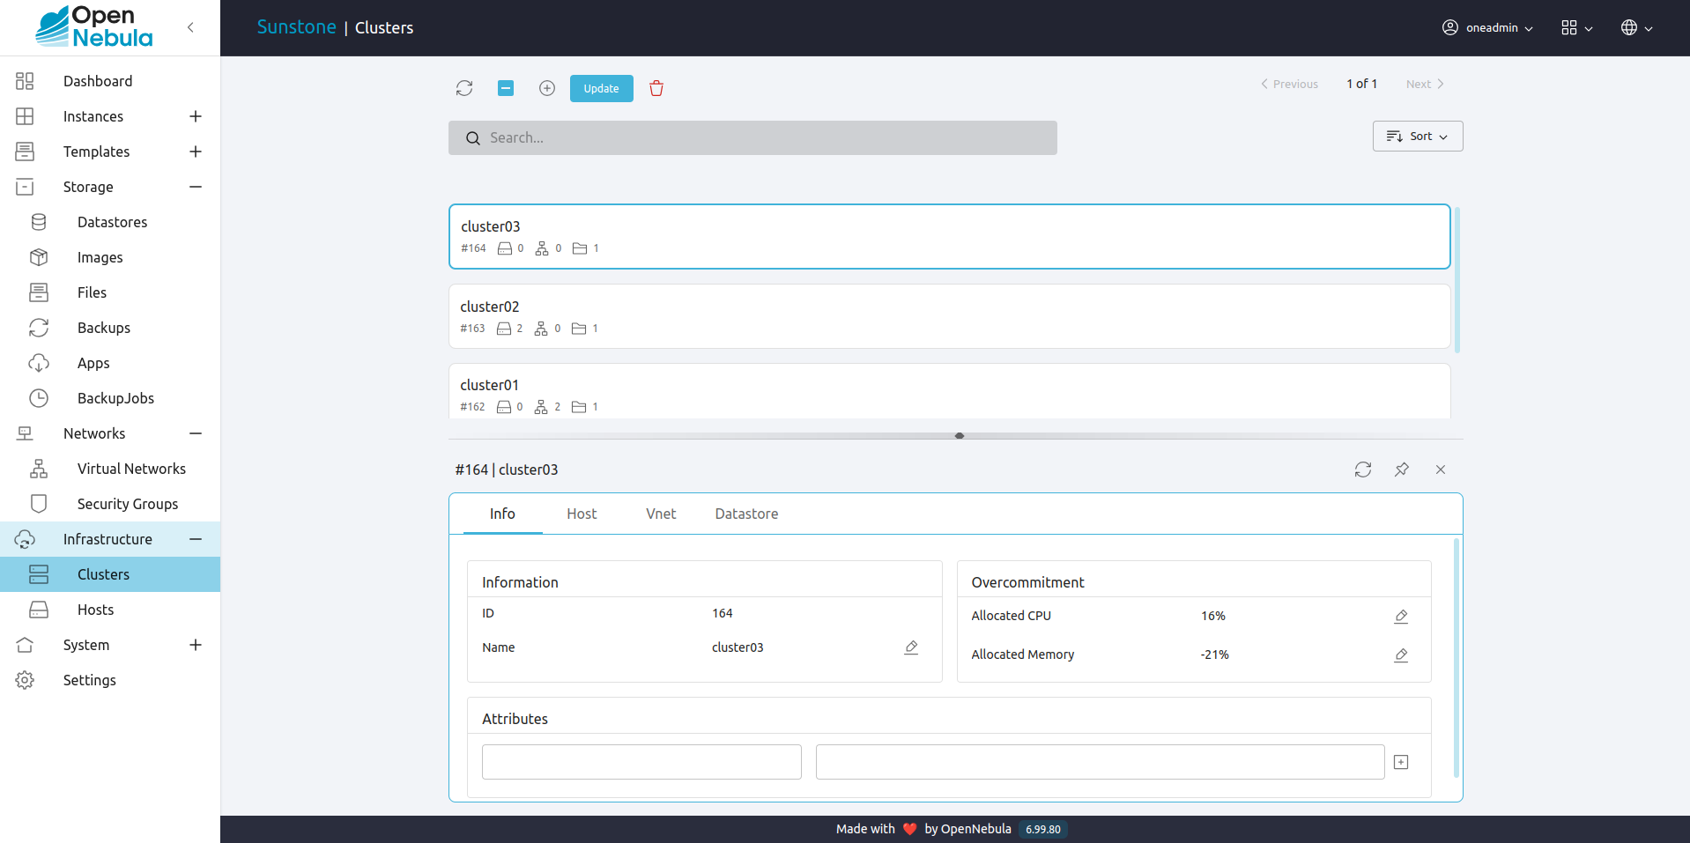Click the BackupJobs clock icon
Image resolution: width=1690 pixels, height=843 pixels.
click(x=39, y=398)
